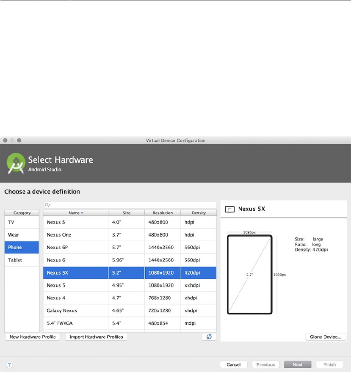Click the 768x1280 resolution cell
351x372 pixels.
(163, 298)
